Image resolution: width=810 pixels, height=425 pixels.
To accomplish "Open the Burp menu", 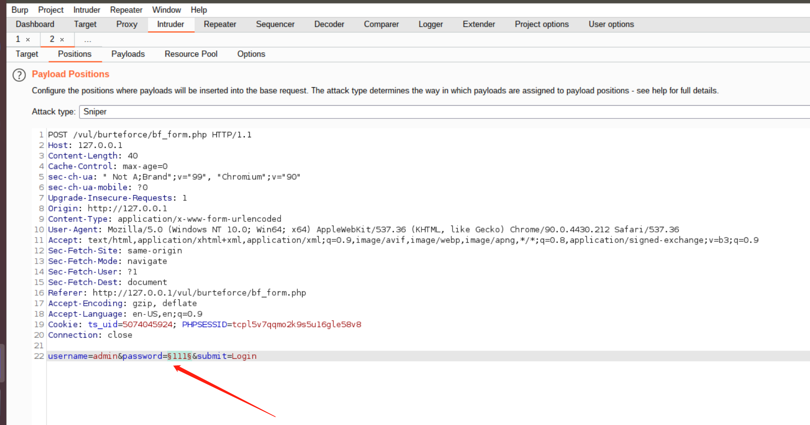I will (20, 10).
